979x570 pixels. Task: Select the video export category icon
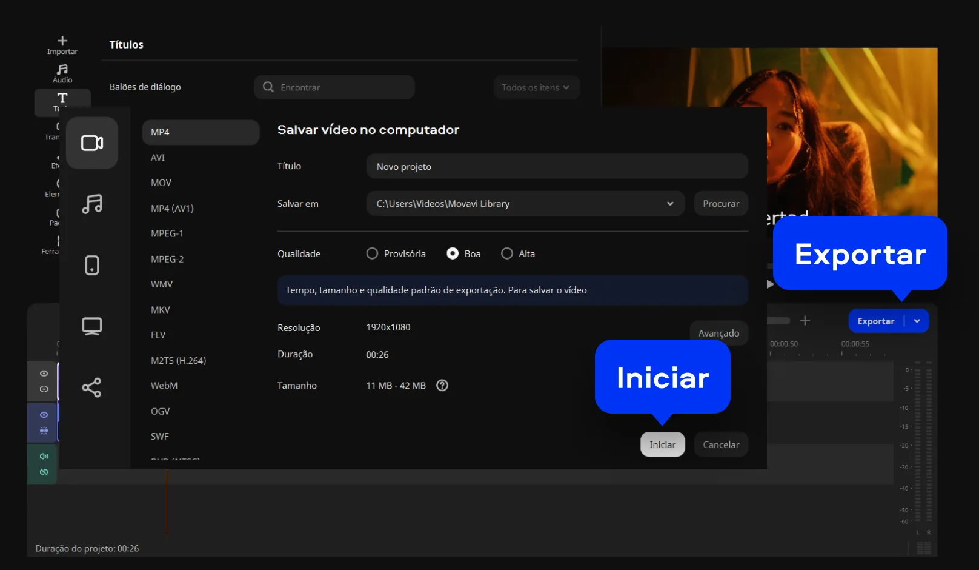[x=92, y=143]
